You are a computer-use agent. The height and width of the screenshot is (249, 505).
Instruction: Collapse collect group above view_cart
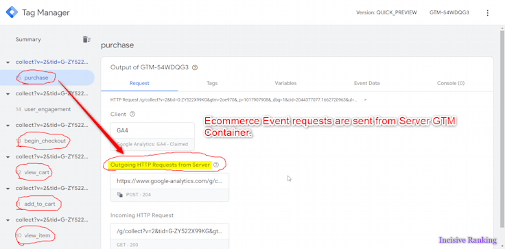pyautogui.click(x=8, y=157)
